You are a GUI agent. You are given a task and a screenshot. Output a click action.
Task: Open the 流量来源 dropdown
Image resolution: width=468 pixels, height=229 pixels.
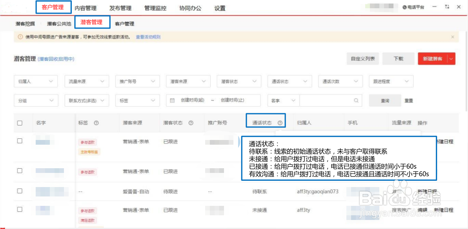tap(87, 81)
